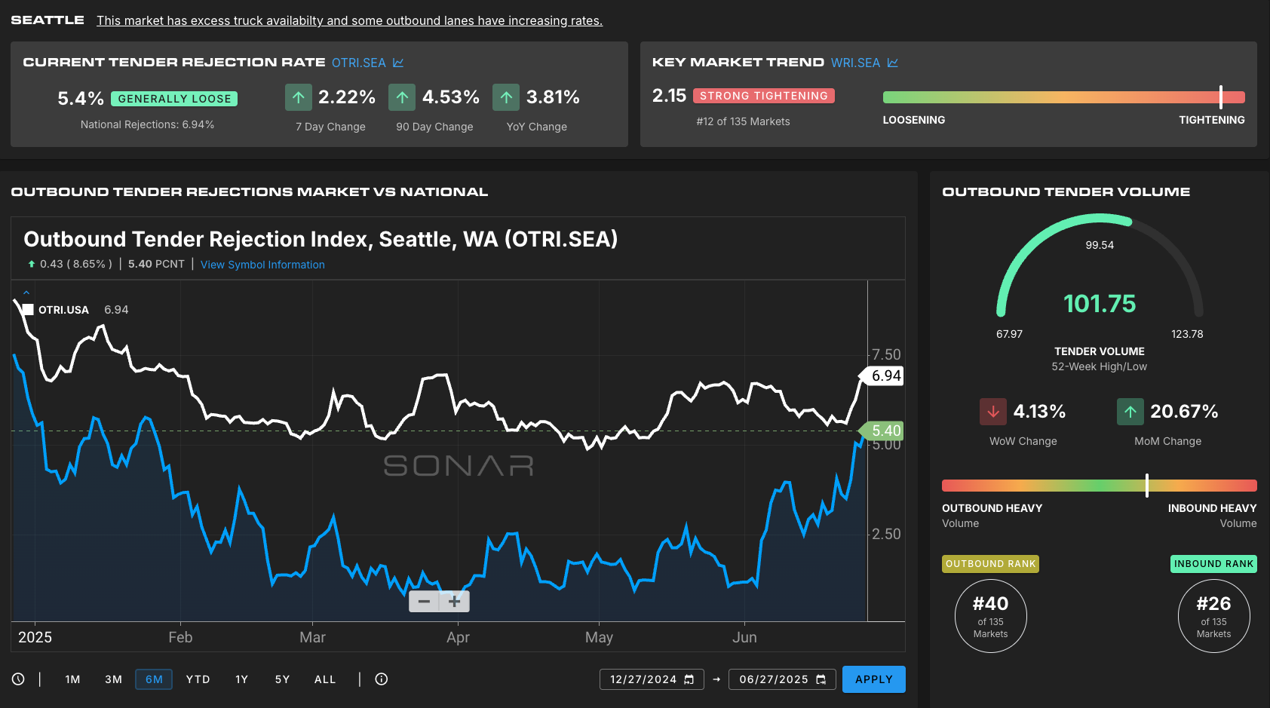Select the 6M time range
The height and width of the screenshot is (708, 1270).
point(154,679)
